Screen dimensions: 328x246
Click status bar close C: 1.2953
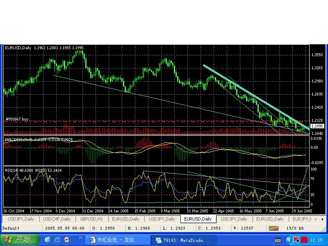[x=210, y=228]
